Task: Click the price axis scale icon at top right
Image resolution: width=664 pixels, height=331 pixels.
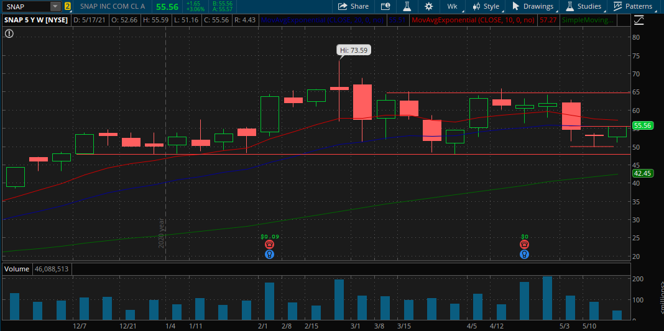Action: [x=639, y=20]
